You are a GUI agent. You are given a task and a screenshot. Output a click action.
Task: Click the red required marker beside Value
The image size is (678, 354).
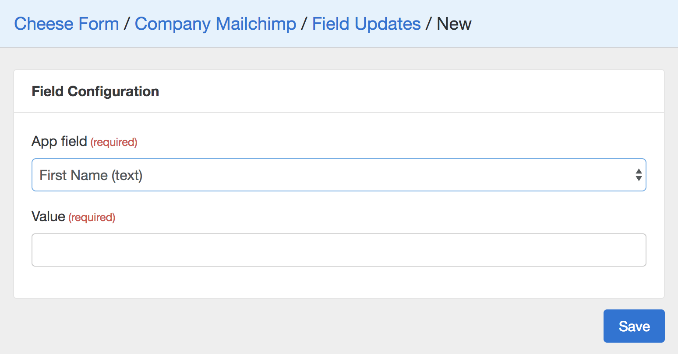point(92,217)
